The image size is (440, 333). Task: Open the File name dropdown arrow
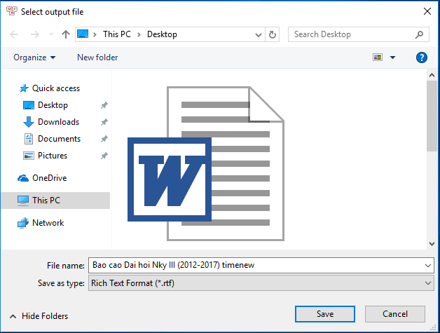click(427, 266)
